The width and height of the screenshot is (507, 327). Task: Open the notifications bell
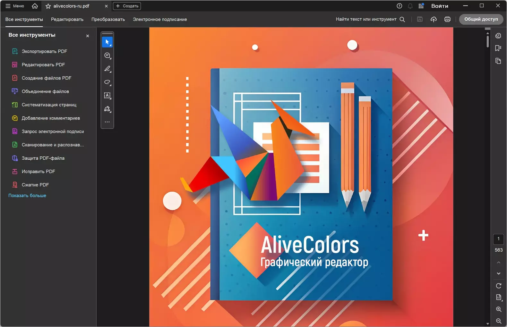(x=410, y=6)
